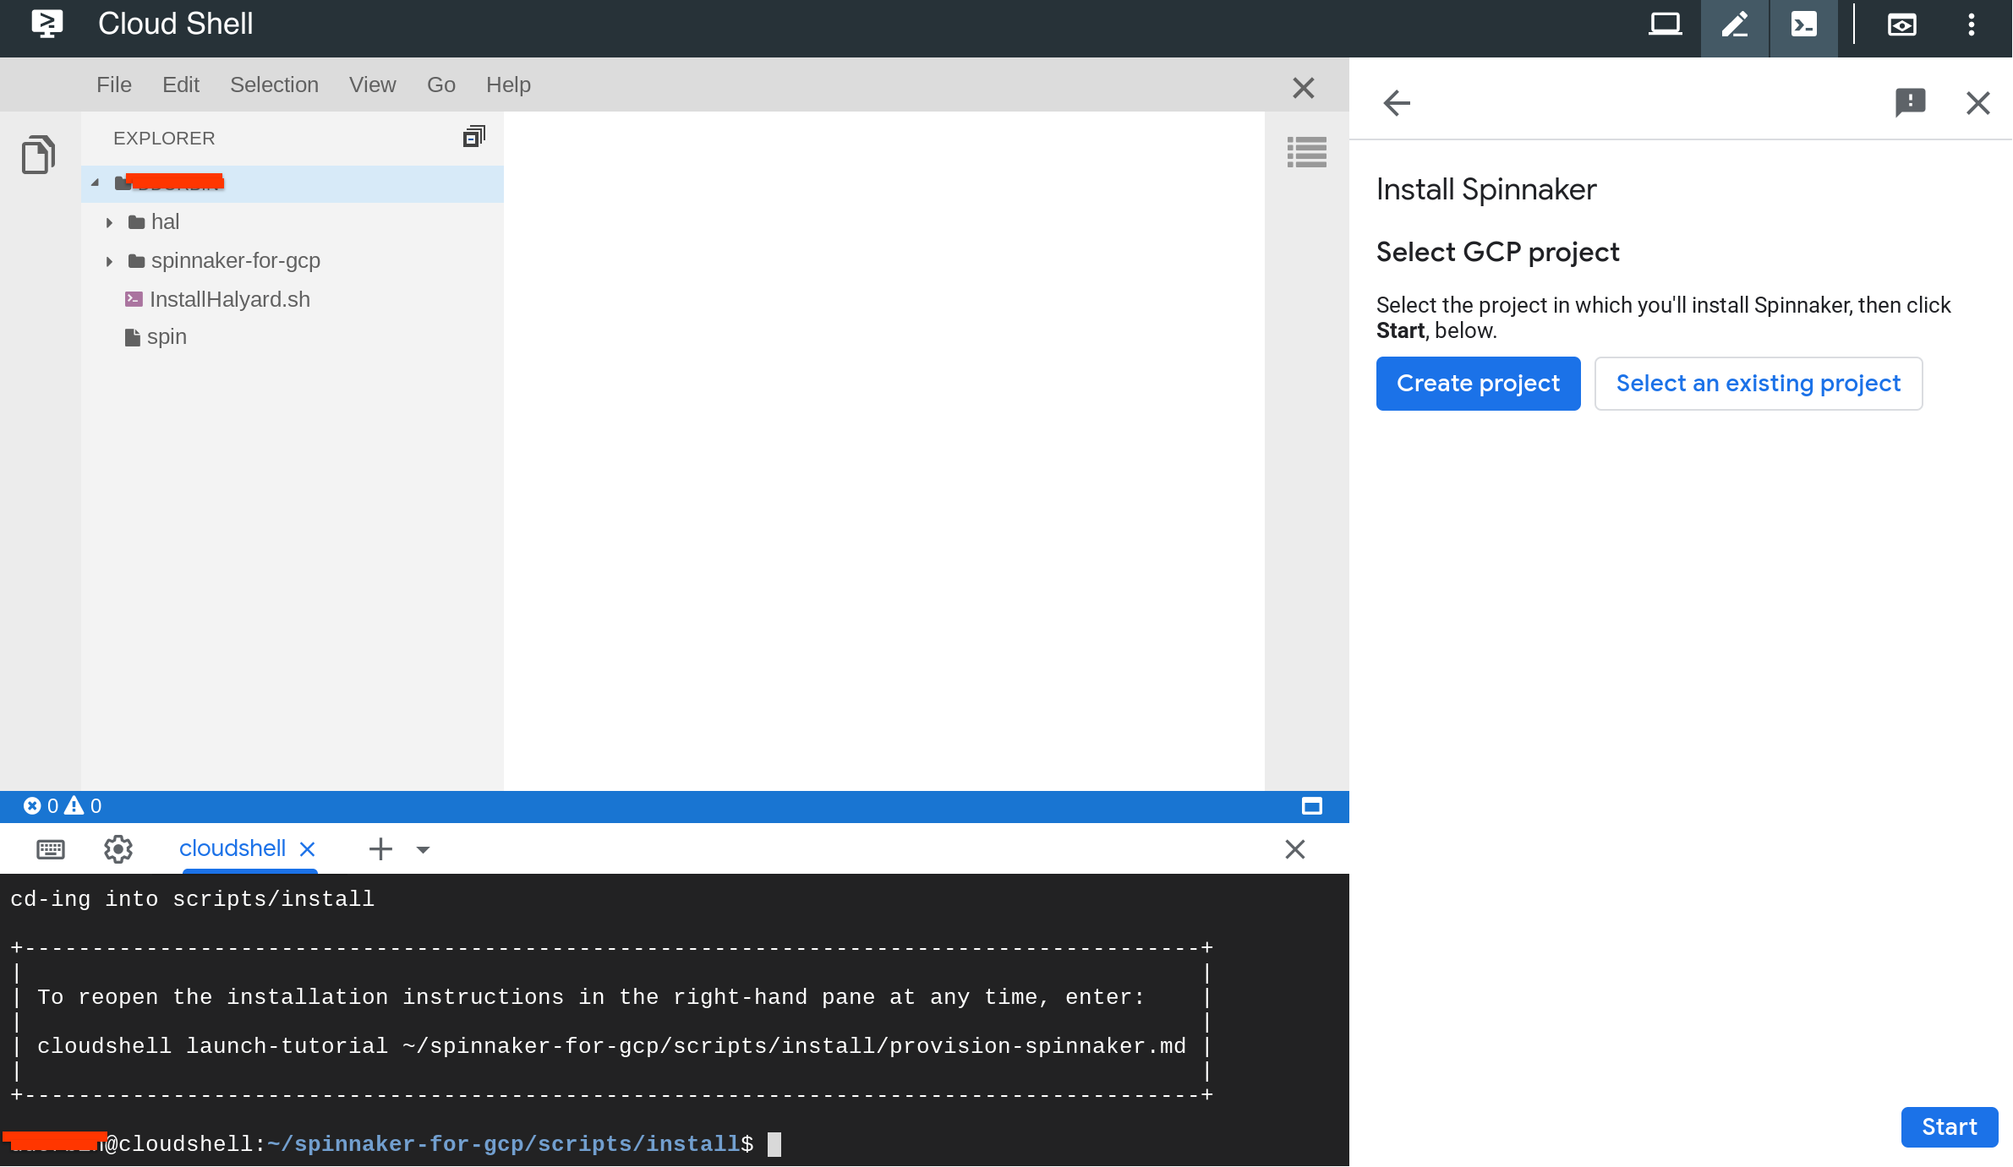Open dropdown arrow next to new tab plus
Image resolution: width=2013 pixels, height=1167 pixels.
(424, 849)
